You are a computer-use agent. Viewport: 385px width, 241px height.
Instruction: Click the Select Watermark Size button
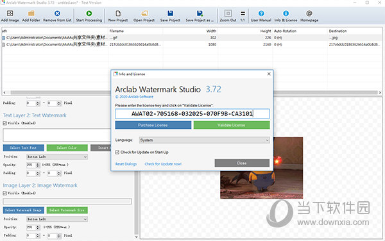(67, 210)
